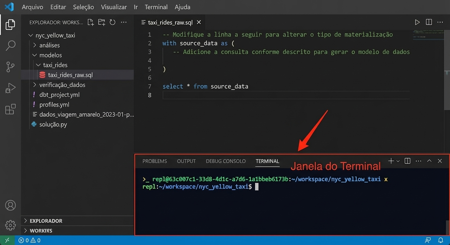Viewport: 450px width, 245px height.
Task: Open the Ir menu
Action: click(136, 7)
